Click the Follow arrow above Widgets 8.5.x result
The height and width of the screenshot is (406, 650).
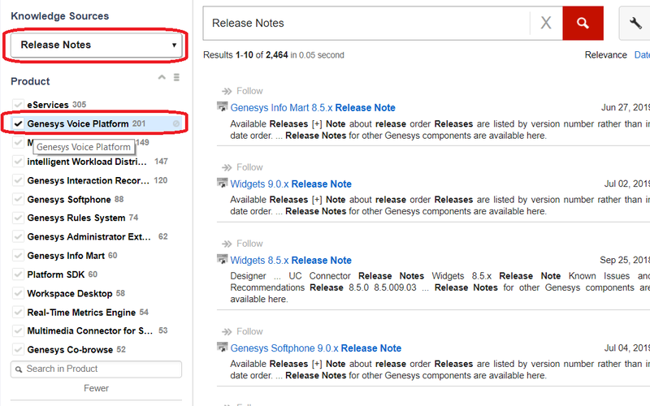click(x=227, y=244)
